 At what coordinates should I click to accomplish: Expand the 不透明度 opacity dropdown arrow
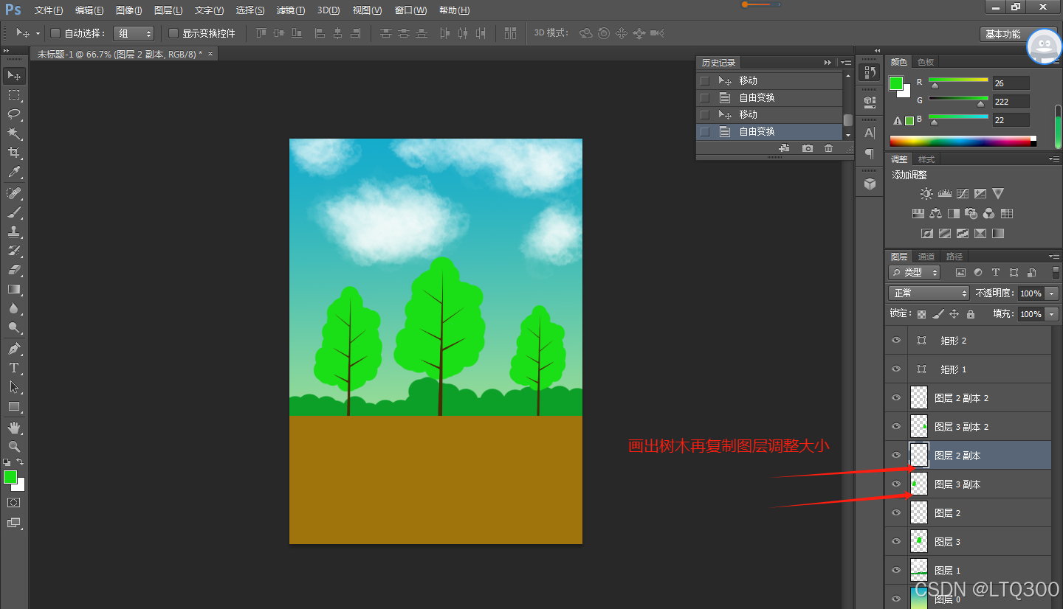(1052, 293)
